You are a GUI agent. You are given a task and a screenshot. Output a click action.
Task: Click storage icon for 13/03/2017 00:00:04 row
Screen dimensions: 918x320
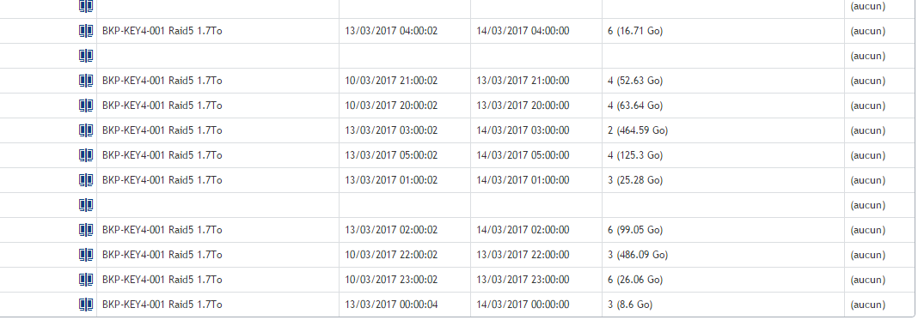85,305
